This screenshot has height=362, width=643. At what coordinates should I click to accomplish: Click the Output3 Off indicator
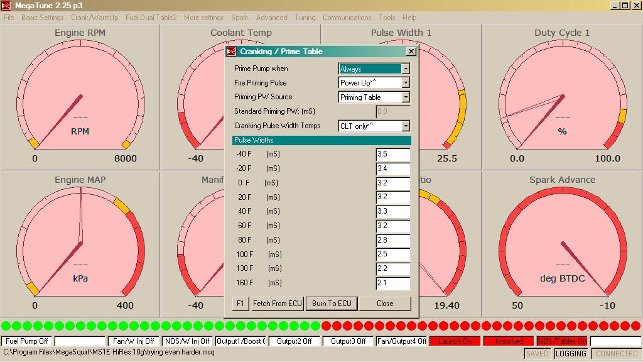coord(348,341)
